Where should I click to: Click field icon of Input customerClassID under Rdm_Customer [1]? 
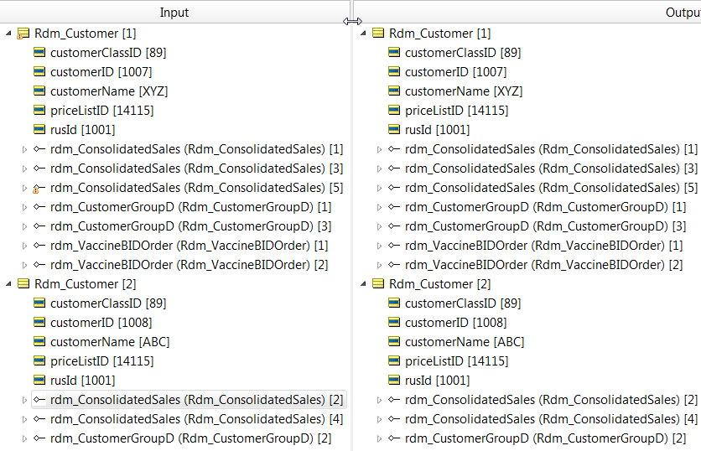tap(39, 52)
